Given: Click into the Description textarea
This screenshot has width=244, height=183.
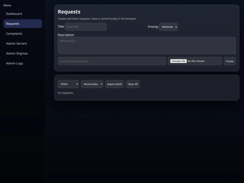Looking at the screenshot, I should 147,46.
